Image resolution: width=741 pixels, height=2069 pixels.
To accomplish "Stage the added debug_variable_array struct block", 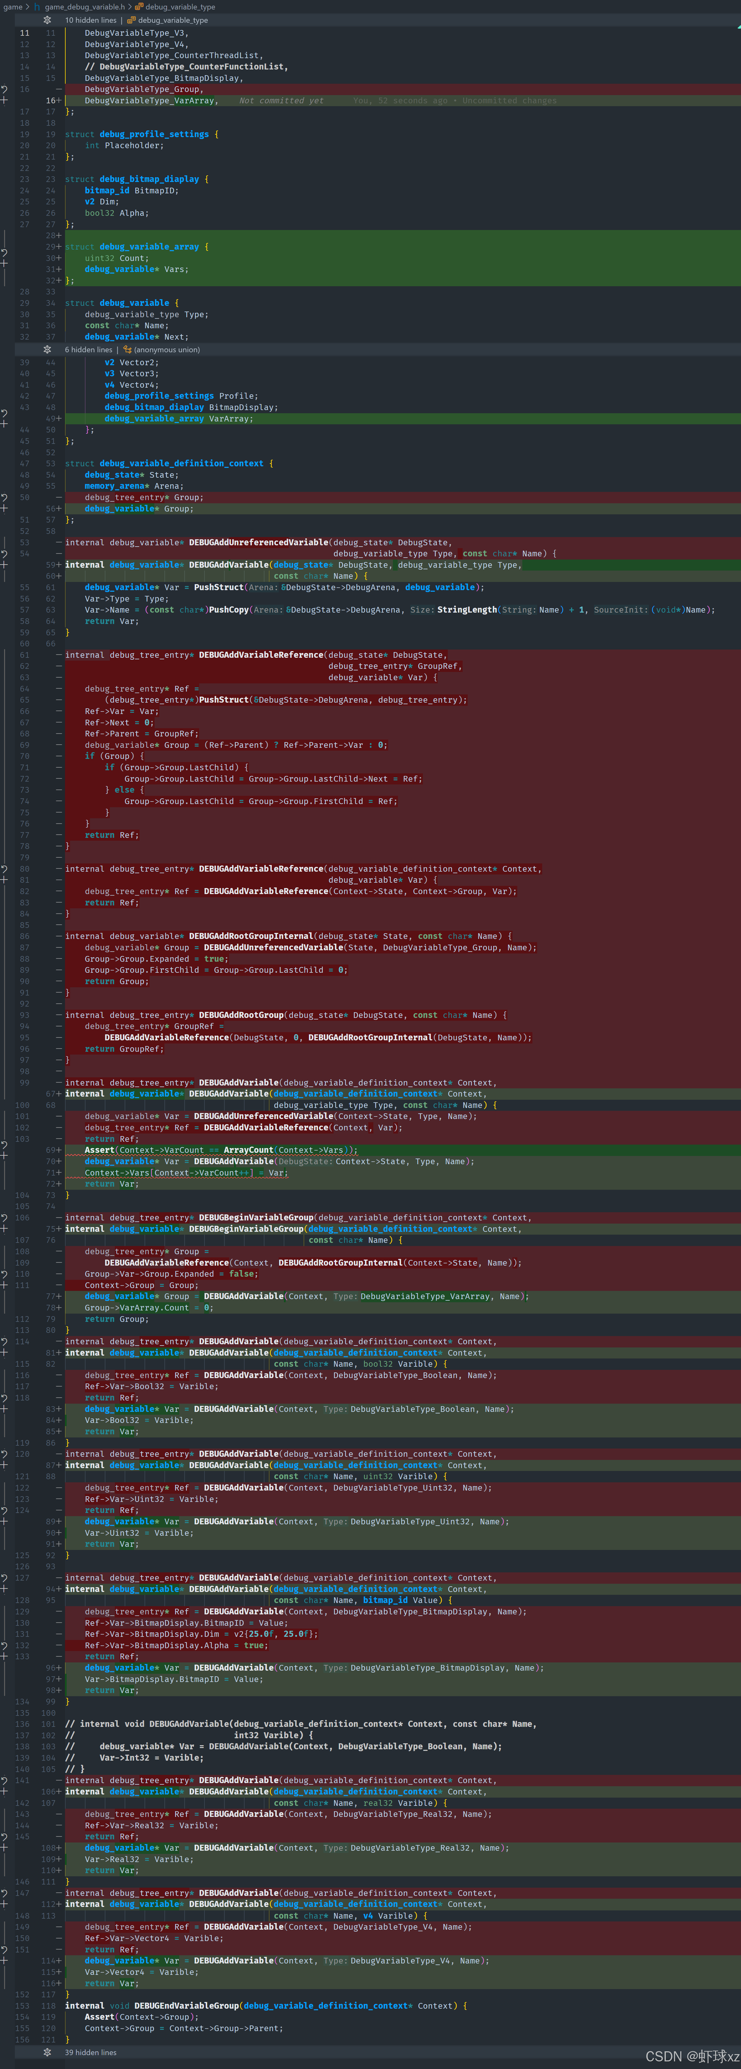I will click(4, 263).
